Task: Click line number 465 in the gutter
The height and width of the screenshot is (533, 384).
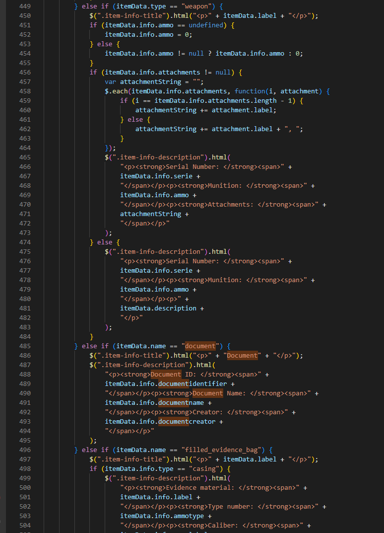Action: point(25,157)
